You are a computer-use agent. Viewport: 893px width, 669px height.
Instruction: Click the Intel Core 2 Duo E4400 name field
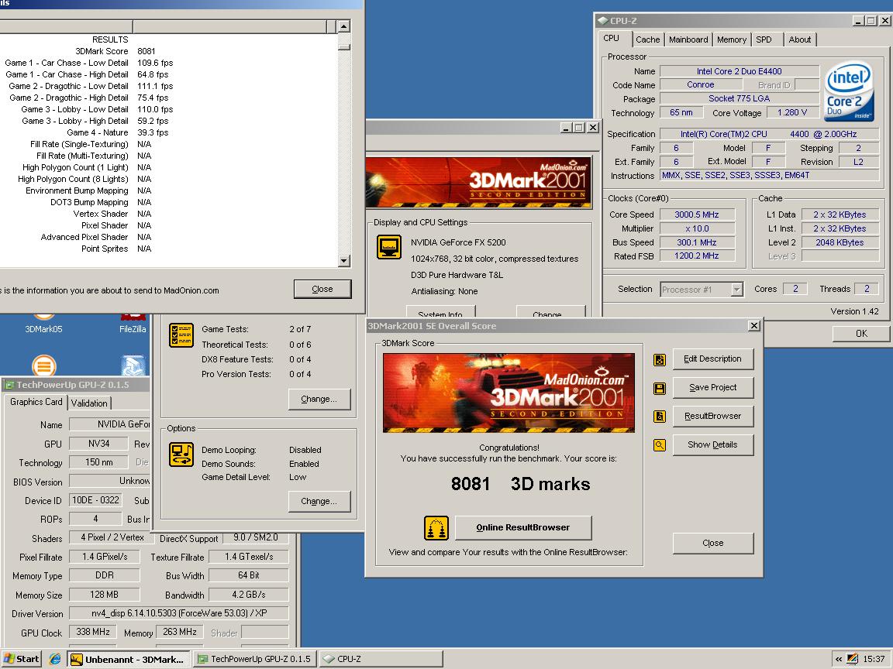[740, 71]
